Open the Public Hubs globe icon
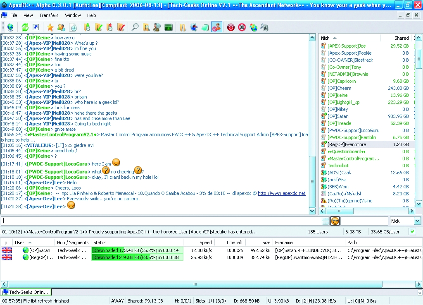This screenshot has width=423, height=305. point(10,27)
